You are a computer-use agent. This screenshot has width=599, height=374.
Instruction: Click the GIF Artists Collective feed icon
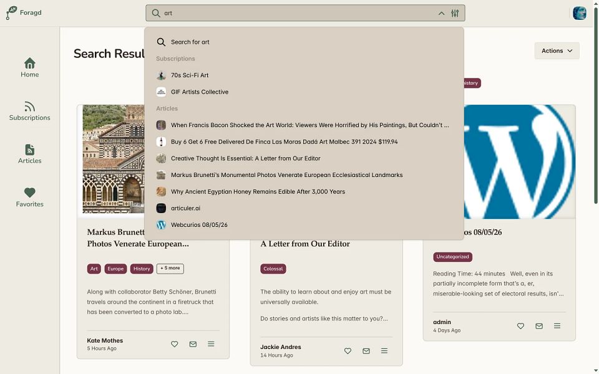tap(161, 92)
